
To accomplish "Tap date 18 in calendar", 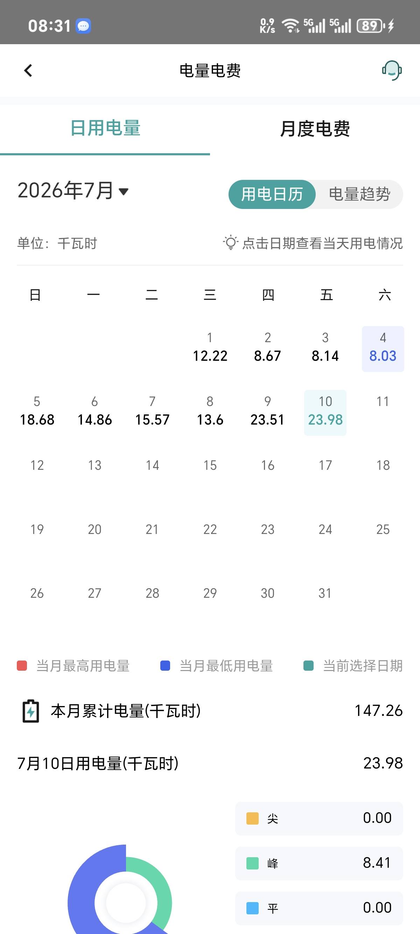I will coord(383,466).
